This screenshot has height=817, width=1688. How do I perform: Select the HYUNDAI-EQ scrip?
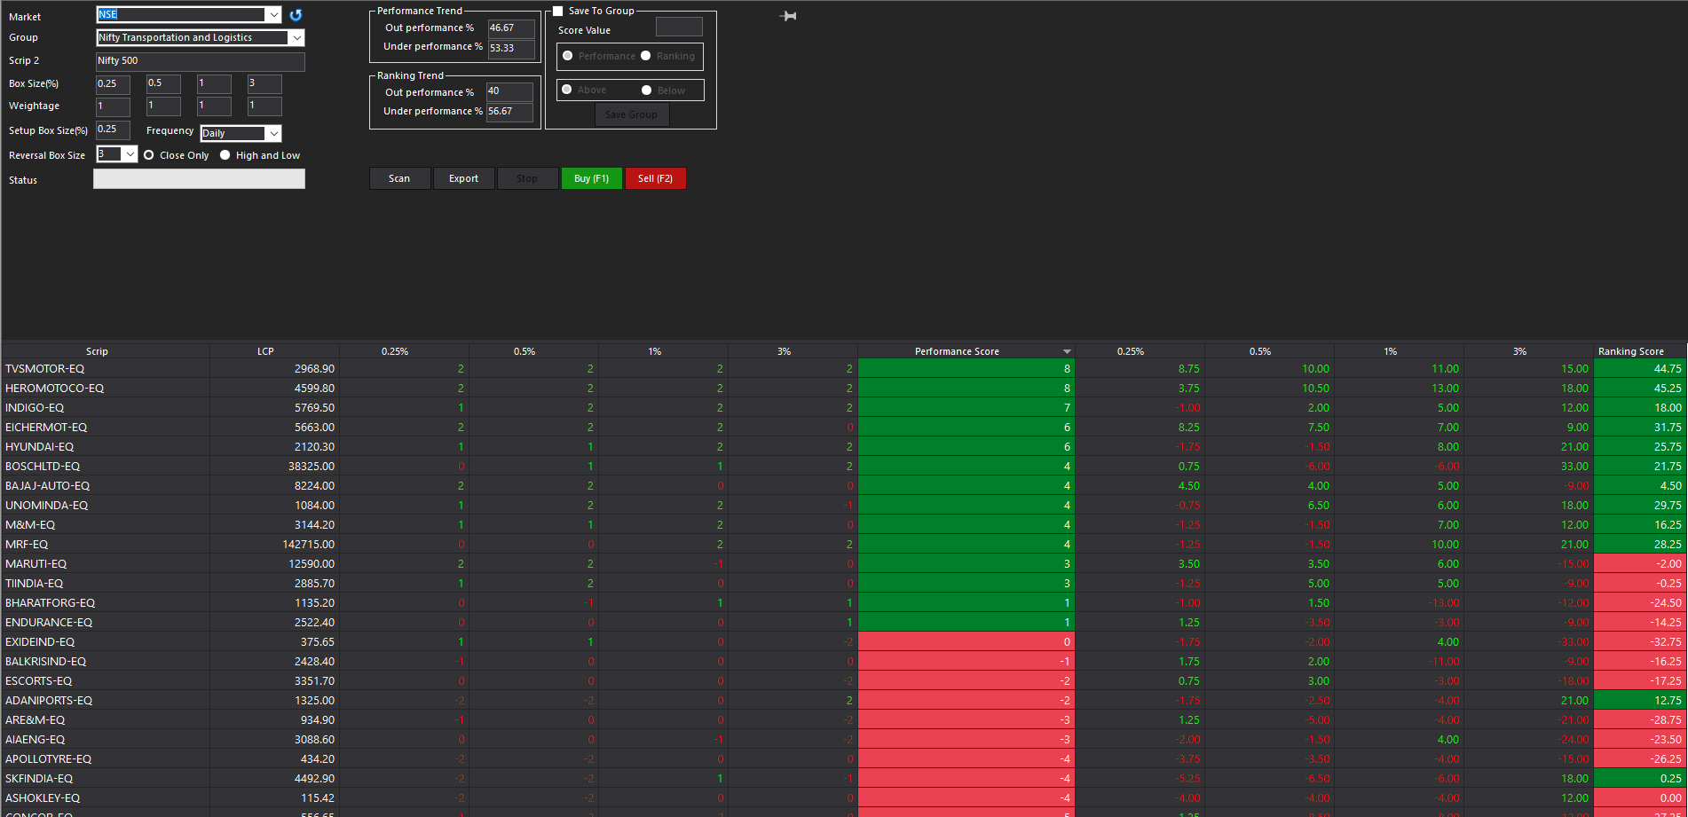(40, 447)
